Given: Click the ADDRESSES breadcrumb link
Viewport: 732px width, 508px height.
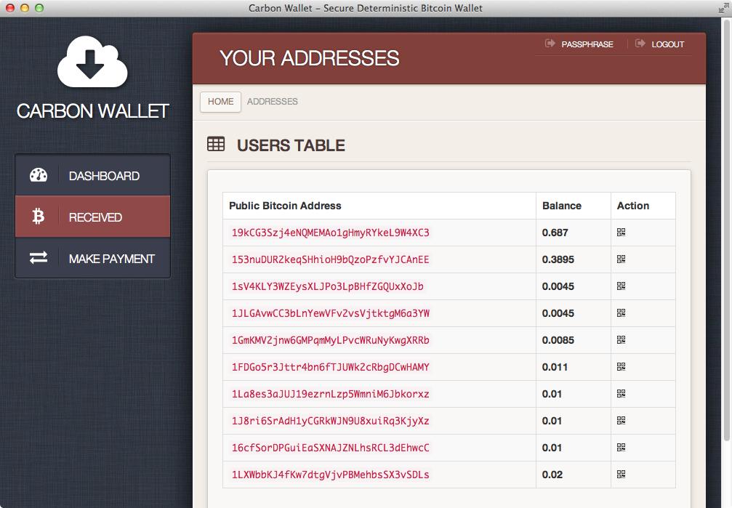Looking at the screenshot, I should tap(272, 102).
